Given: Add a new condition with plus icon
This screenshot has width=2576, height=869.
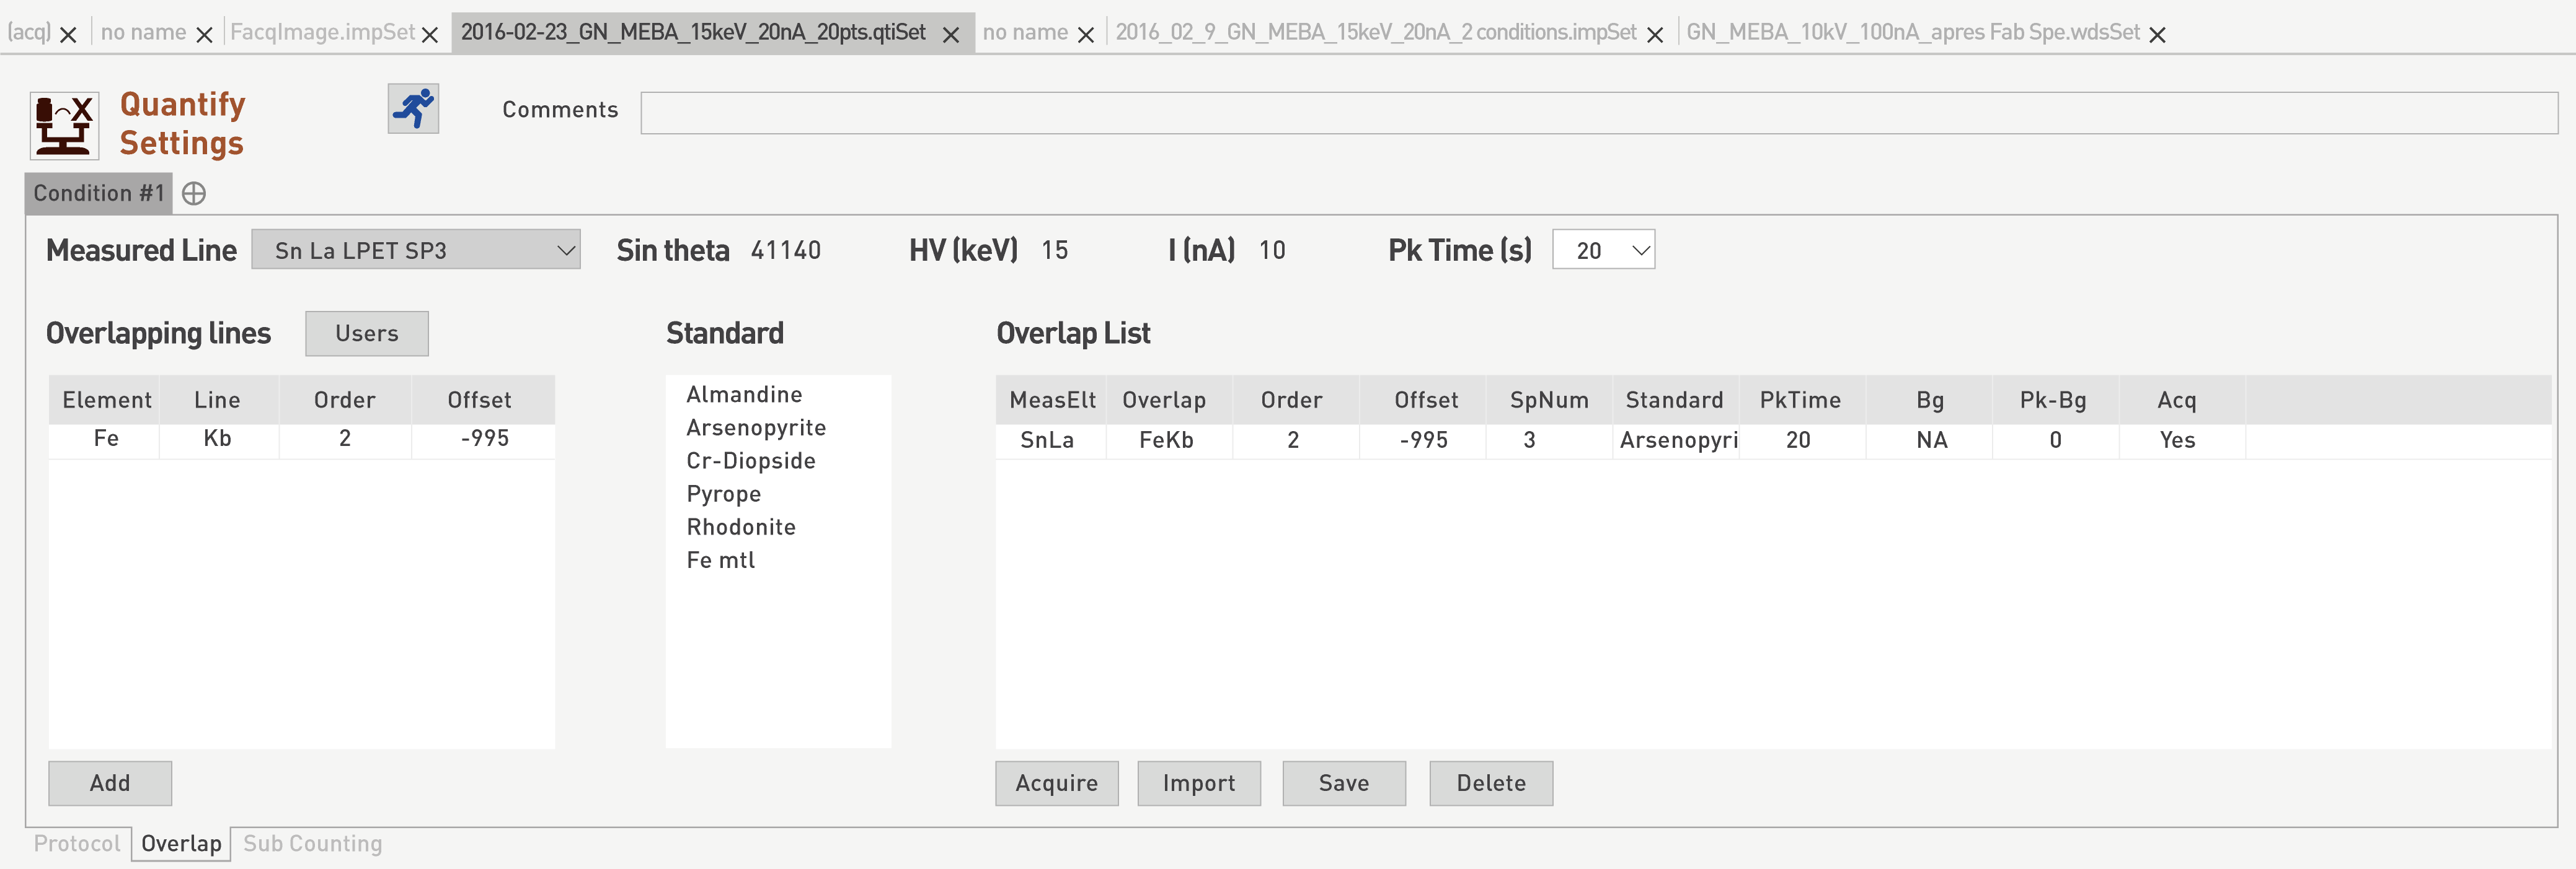Looking at the screenshot, I should 194,194.
